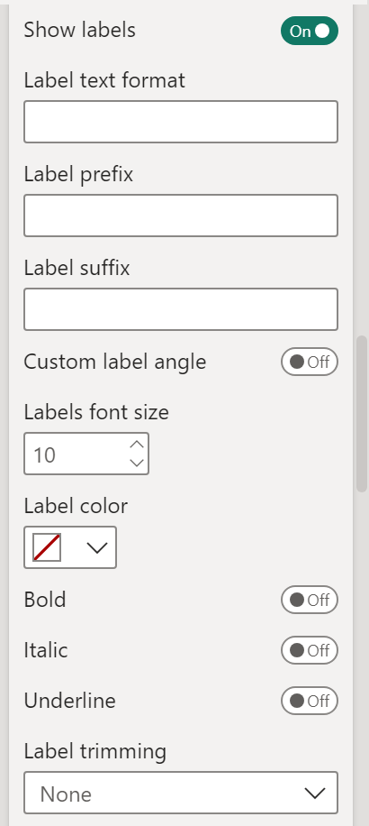Enable the Italic toggle

(x=309, y=650)
